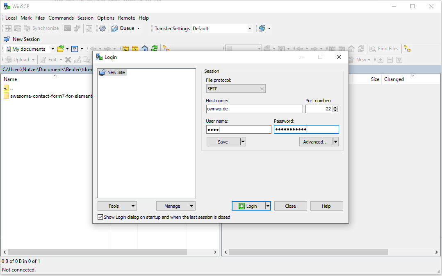Select the New Session tab

click(22, 39)
